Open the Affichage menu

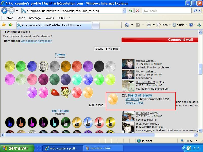point(35,18)
